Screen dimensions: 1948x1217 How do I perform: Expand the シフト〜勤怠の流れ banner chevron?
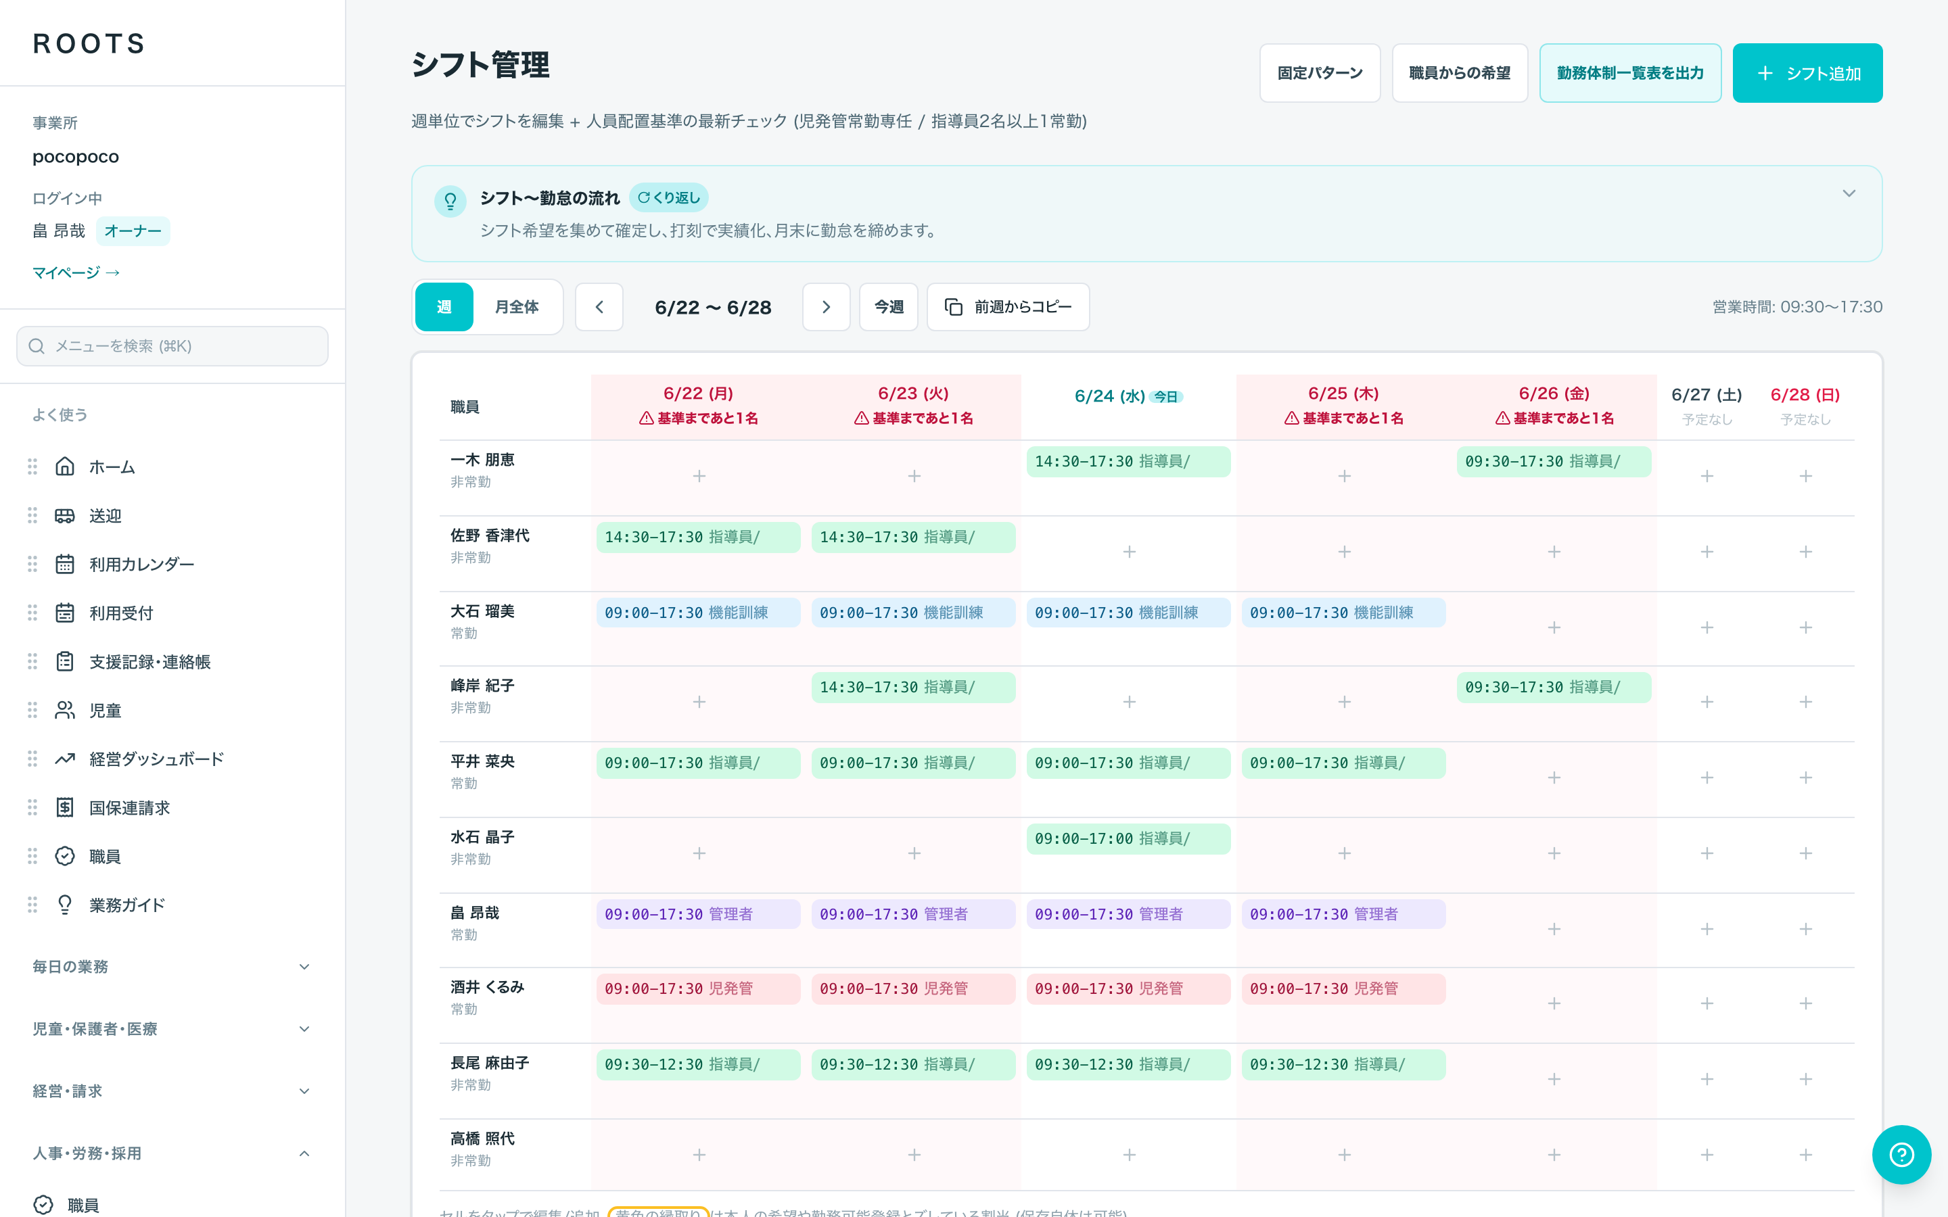tap(1849, 193)
